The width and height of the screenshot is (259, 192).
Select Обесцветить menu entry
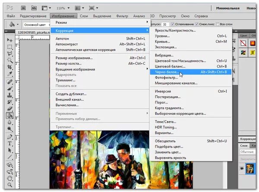[x=191, y=141]
